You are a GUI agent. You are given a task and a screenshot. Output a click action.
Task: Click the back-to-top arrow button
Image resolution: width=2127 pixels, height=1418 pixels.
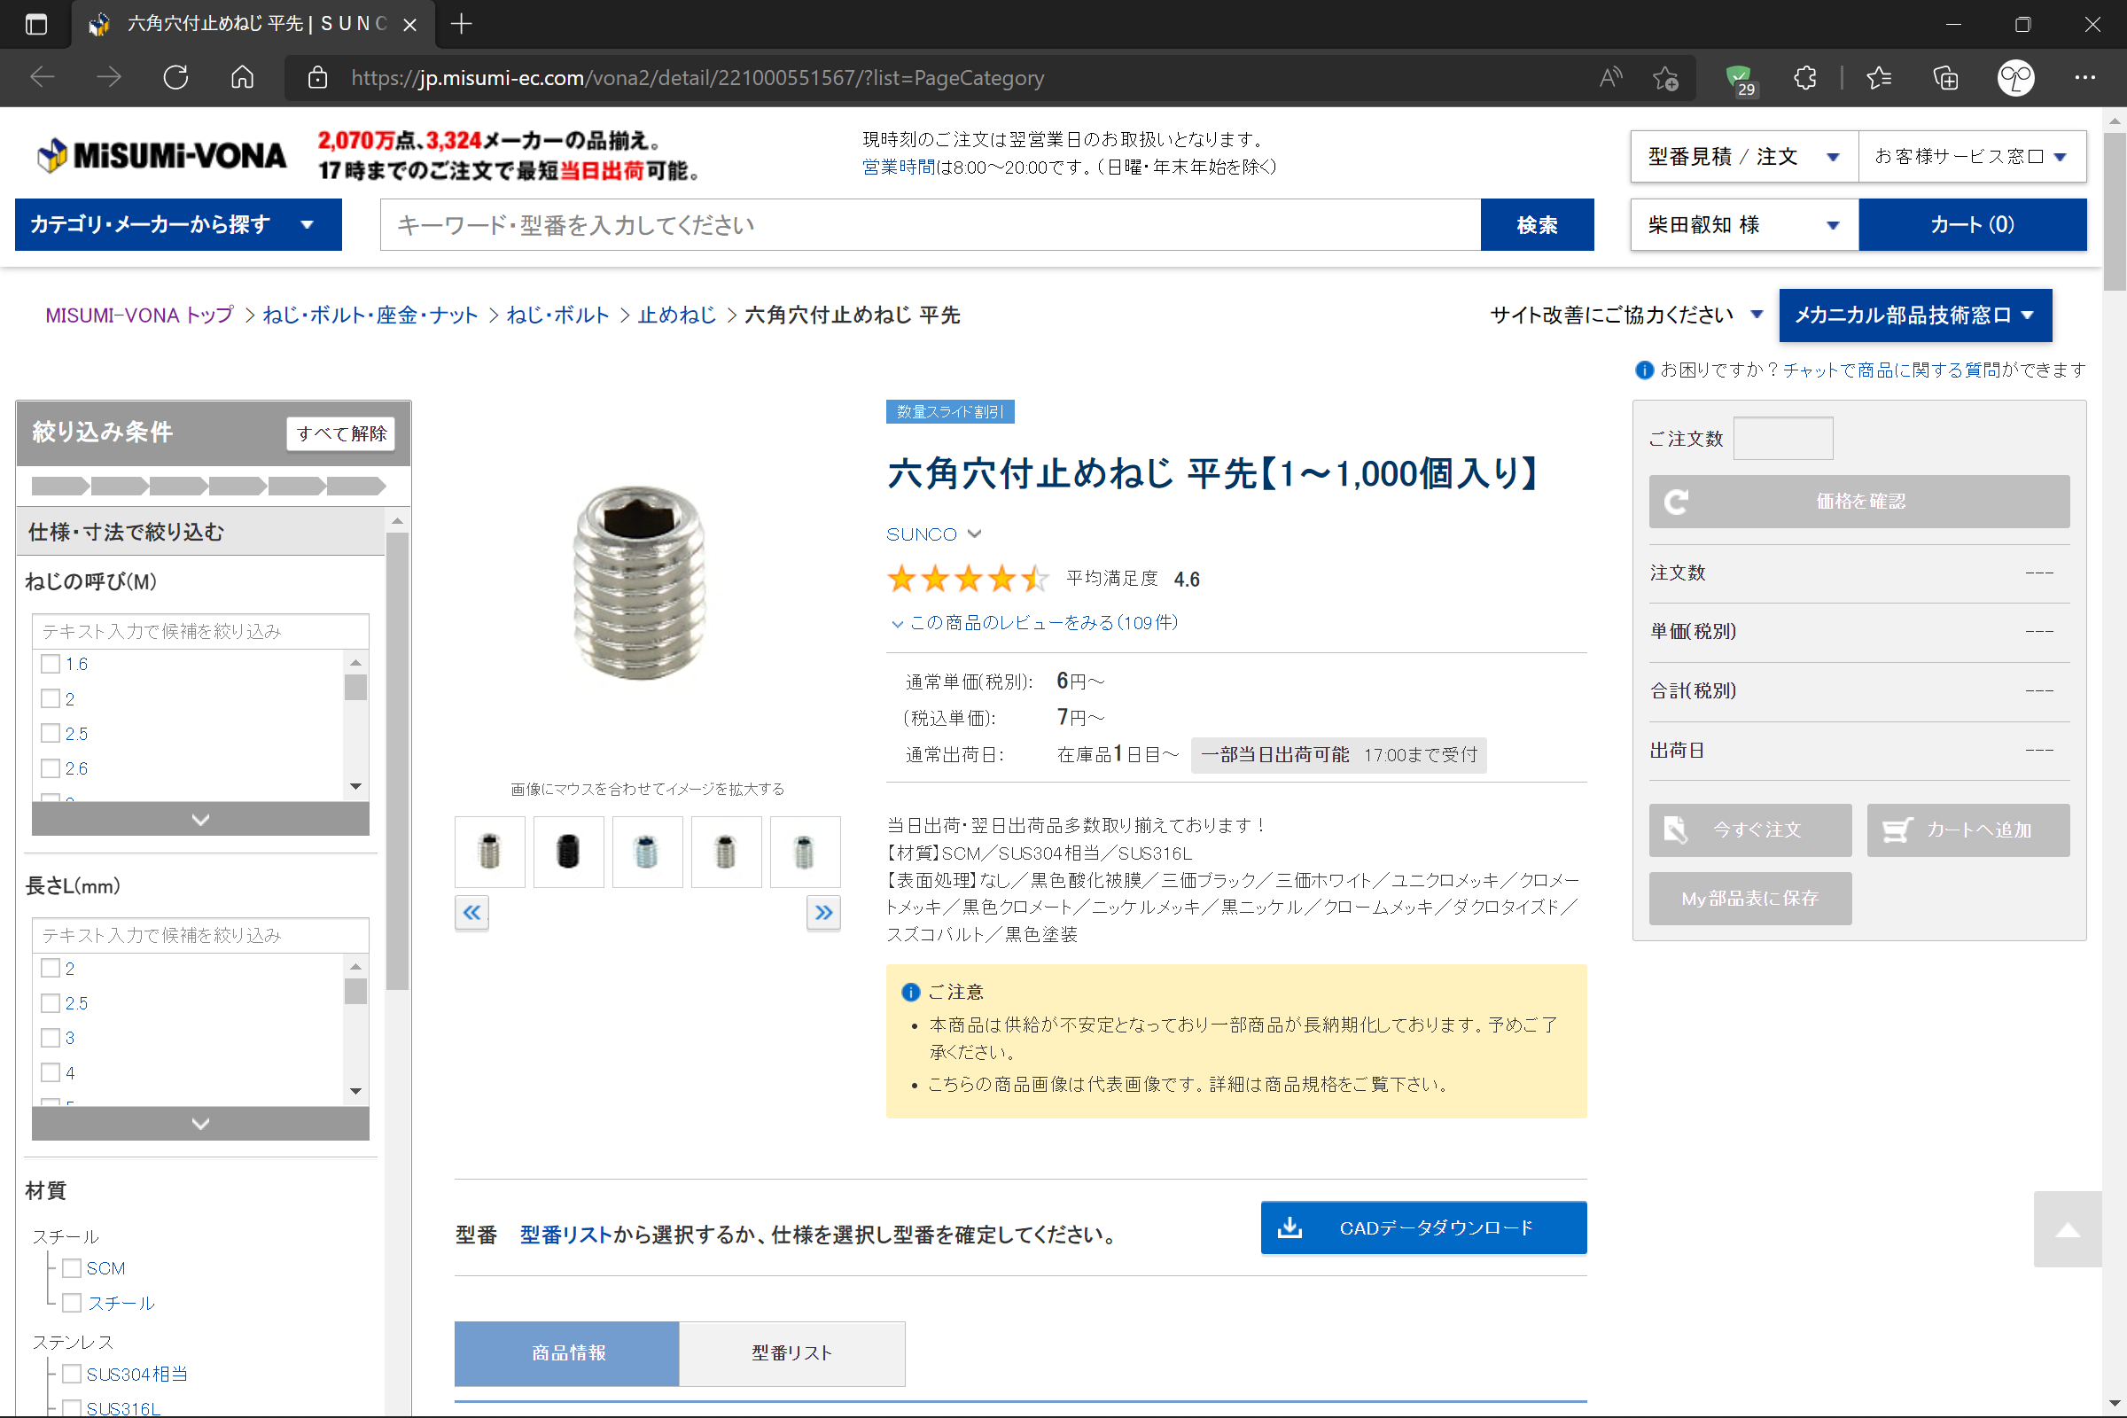coord(2068,1229)
